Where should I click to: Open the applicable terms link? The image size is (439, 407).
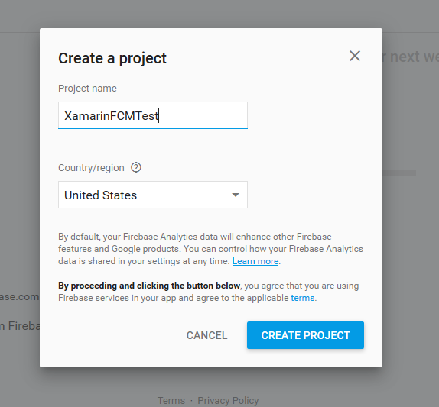click(302, 298)
